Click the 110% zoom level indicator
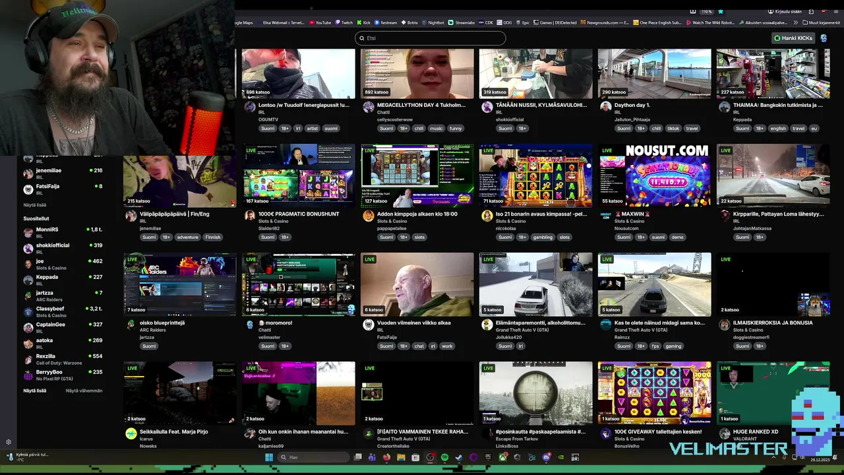Viewport: 844px width, 475px height. pos(707,11)
